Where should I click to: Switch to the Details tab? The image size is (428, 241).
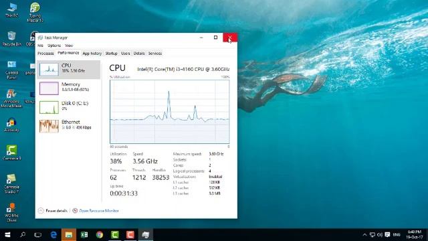(139, 54)
